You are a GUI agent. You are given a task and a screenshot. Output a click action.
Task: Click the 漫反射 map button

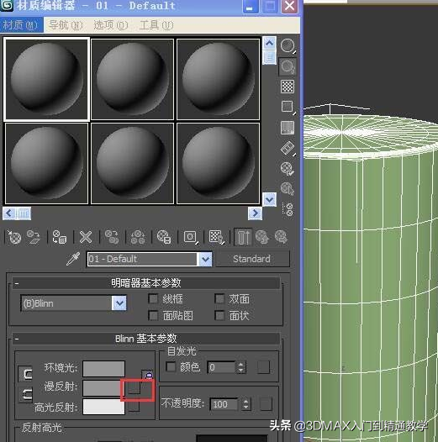[x=134, y=388]
